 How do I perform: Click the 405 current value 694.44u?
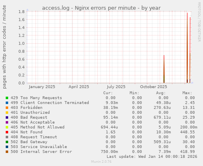pyautogui.click(x=109, y=127)
